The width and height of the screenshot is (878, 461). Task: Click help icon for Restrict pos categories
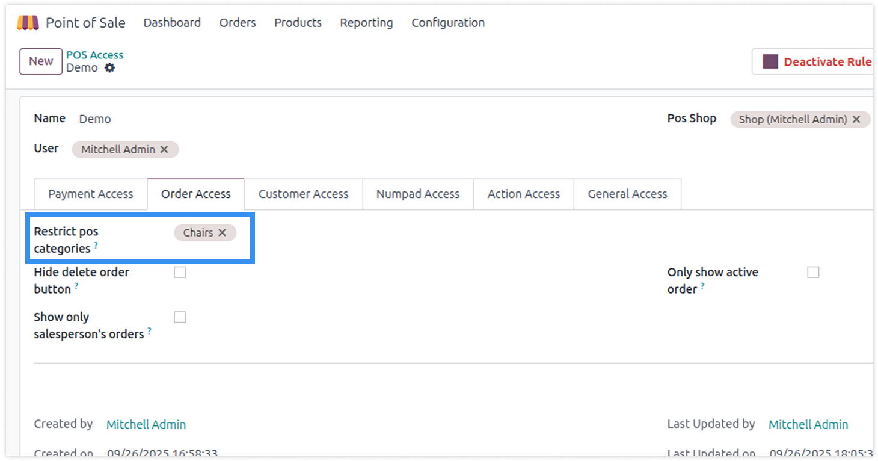tap(96, 246)
